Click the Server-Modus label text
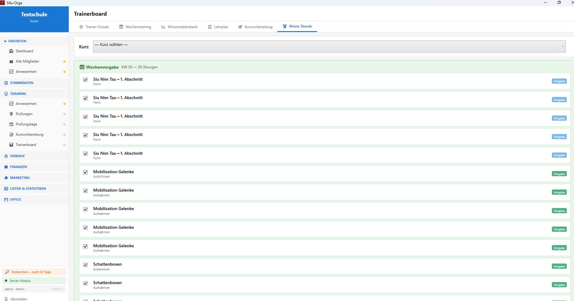Image resolution: width=574 pixels, height=301 pixels. click(20, 281)
